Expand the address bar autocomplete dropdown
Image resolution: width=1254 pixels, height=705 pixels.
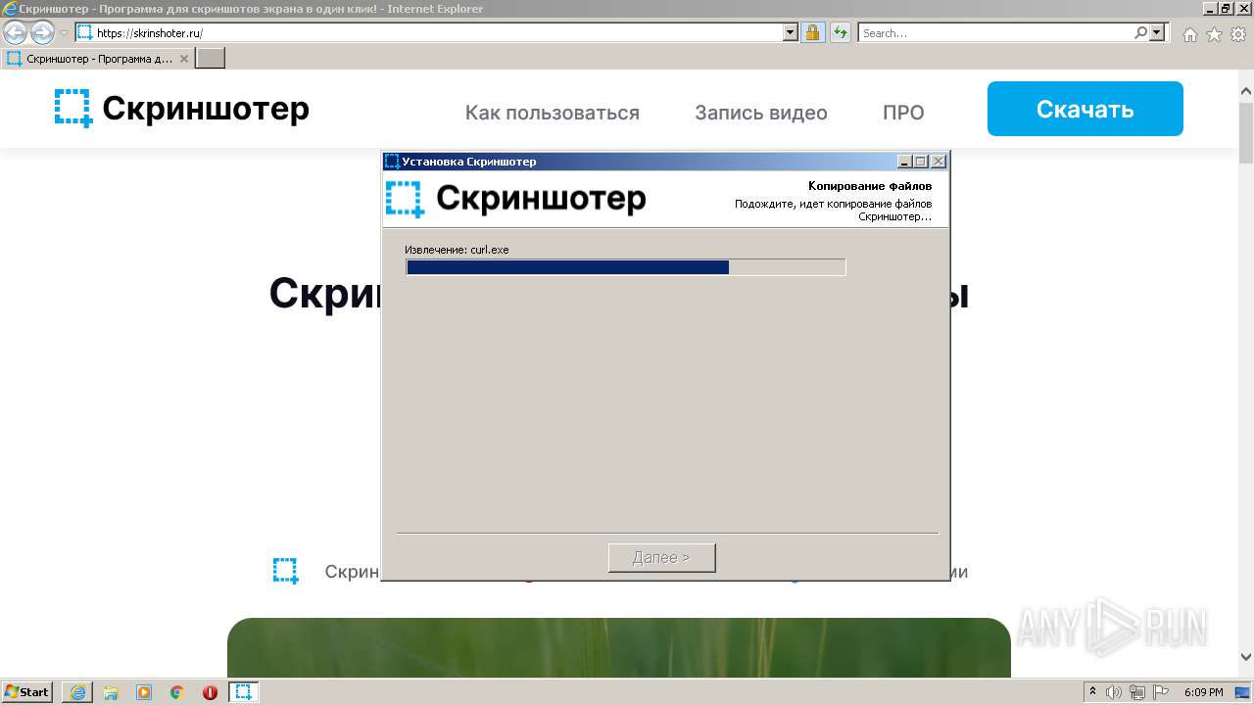pyautogui.click(x=791, y=32)
